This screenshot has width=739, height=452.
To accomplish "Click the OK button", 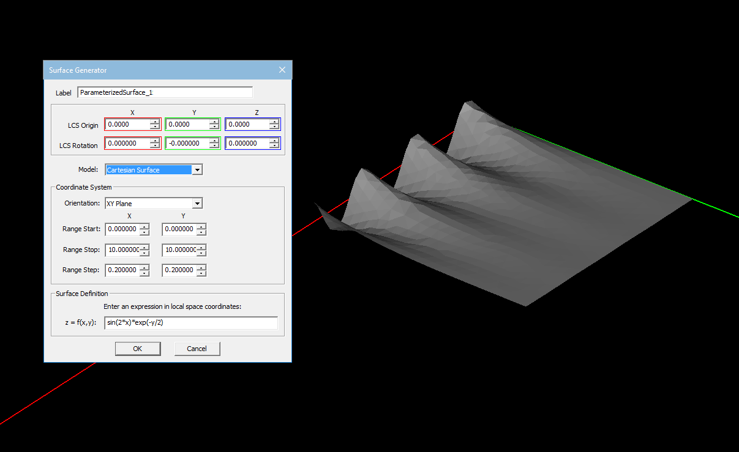I will tap(138, 349).
